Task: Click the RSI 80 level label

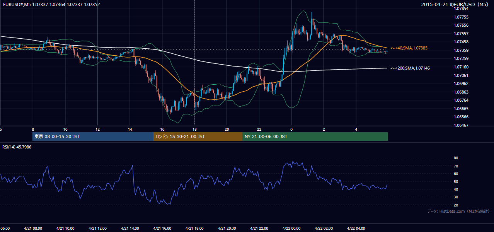Action: point(456,158)
